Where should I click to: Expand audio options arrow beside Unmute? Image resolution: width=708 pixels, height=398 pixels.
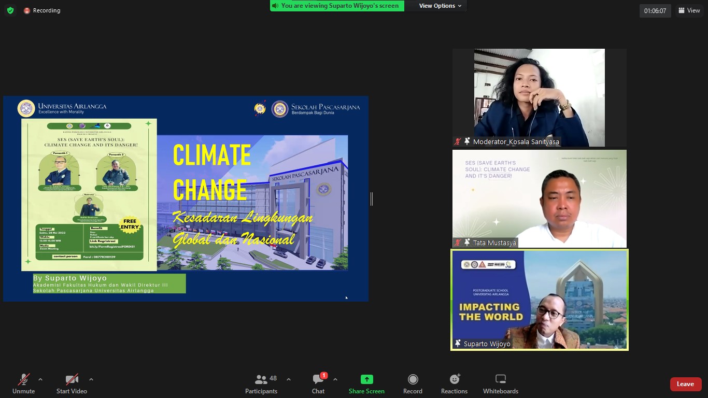pyautogui.click(x=40, y=379)
